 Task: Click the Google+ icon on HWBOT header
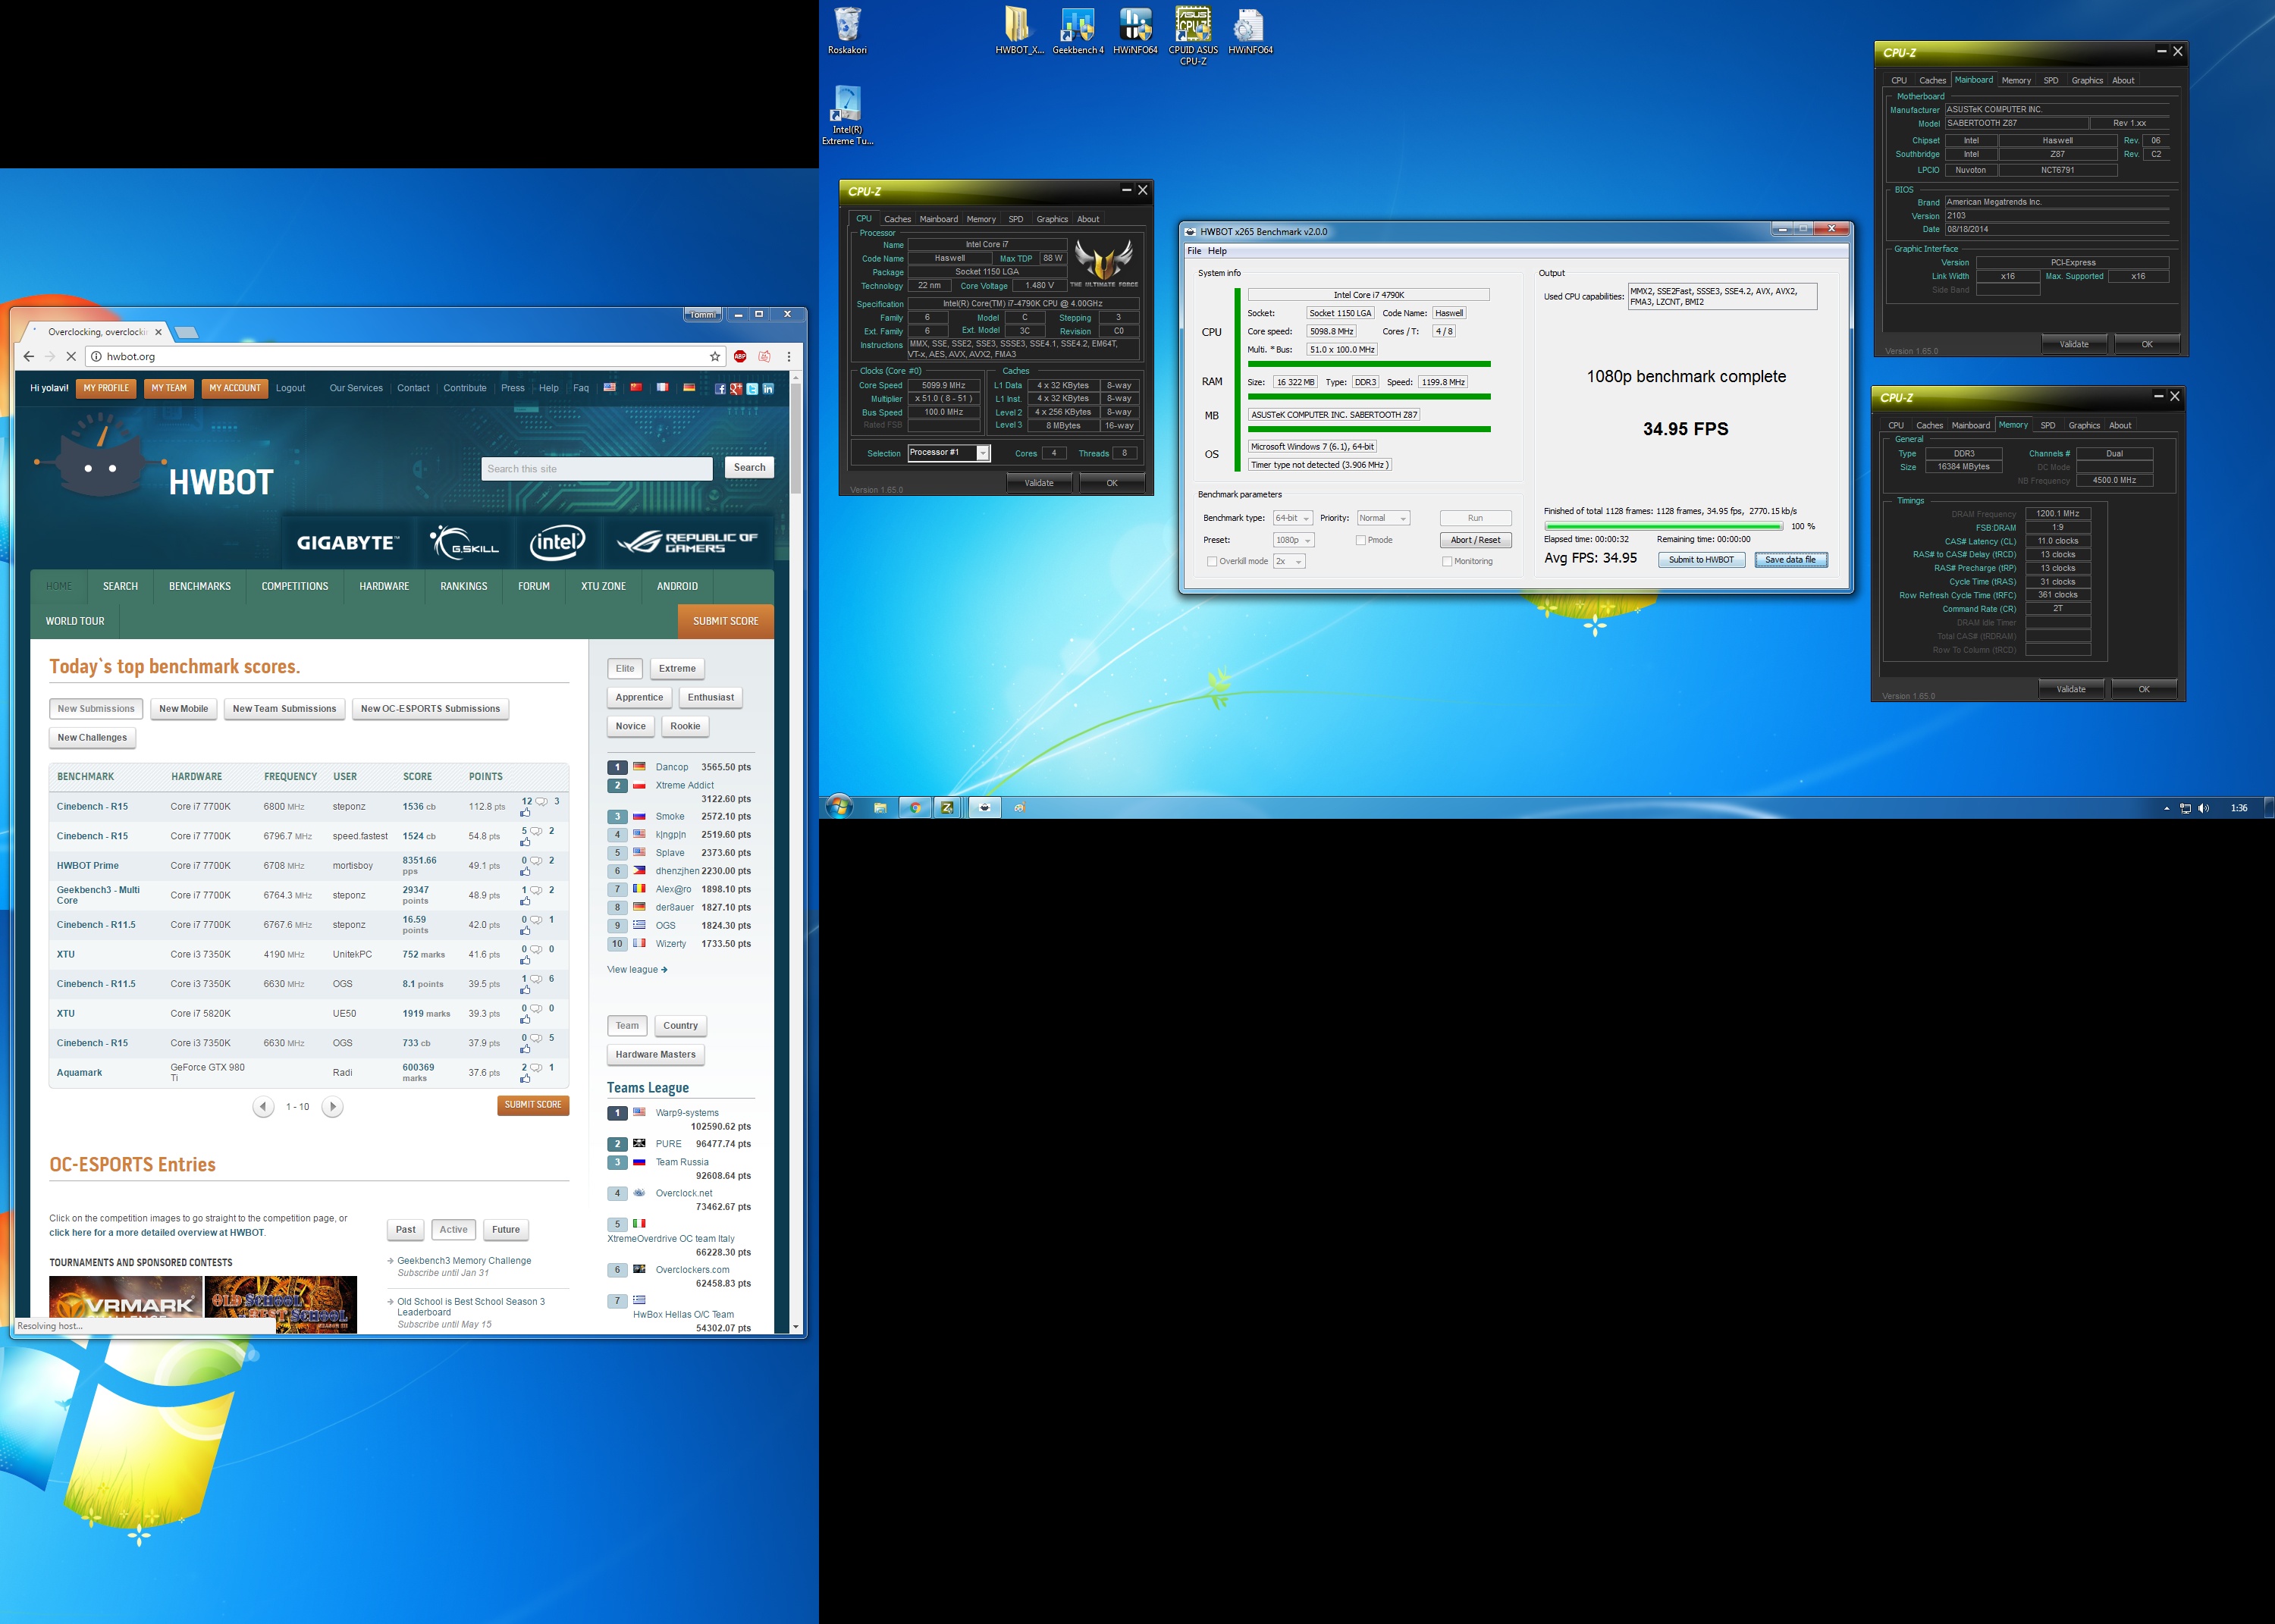pyautogui.click(x=736, y=389)
